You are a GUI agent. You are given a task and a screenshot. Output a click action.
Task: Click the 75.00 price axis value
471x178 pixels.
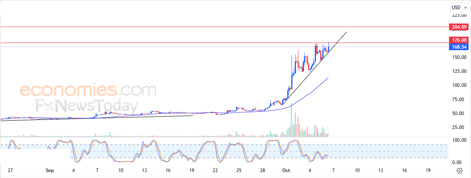460,99
